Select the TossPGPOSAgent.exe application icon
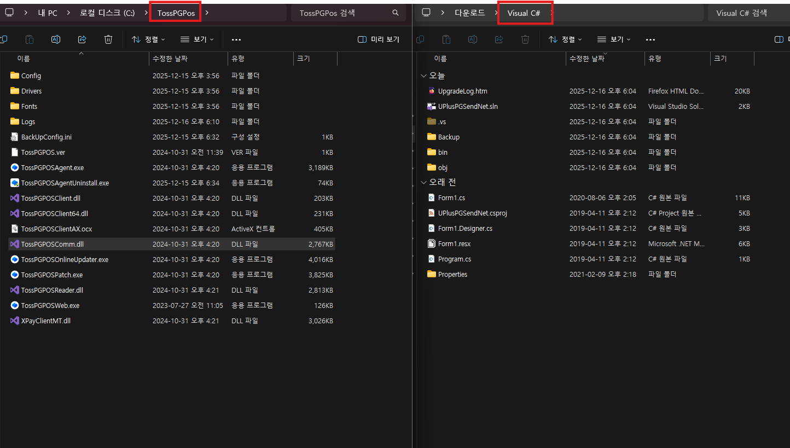Image resolution: width=790 pixels, height=448 pixels. point(15,167)
